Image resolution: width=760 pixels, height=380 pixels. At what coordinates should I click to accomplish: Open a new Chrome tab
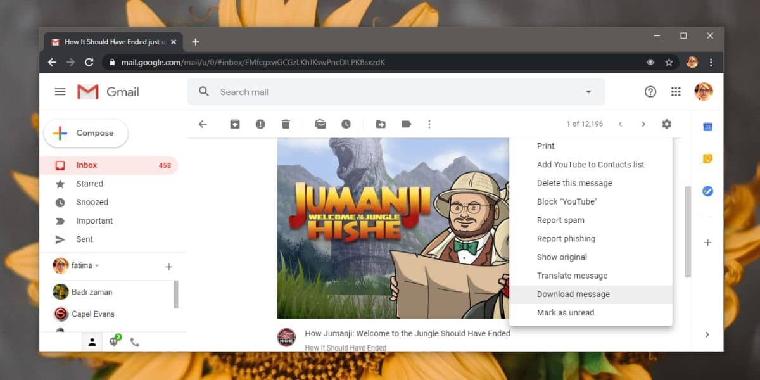(195, 42)
